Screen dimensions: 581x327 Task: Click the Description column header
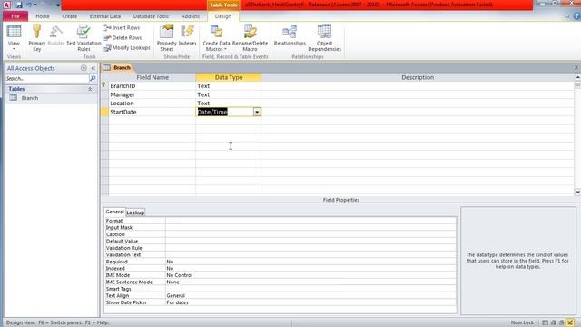[418, 77]
